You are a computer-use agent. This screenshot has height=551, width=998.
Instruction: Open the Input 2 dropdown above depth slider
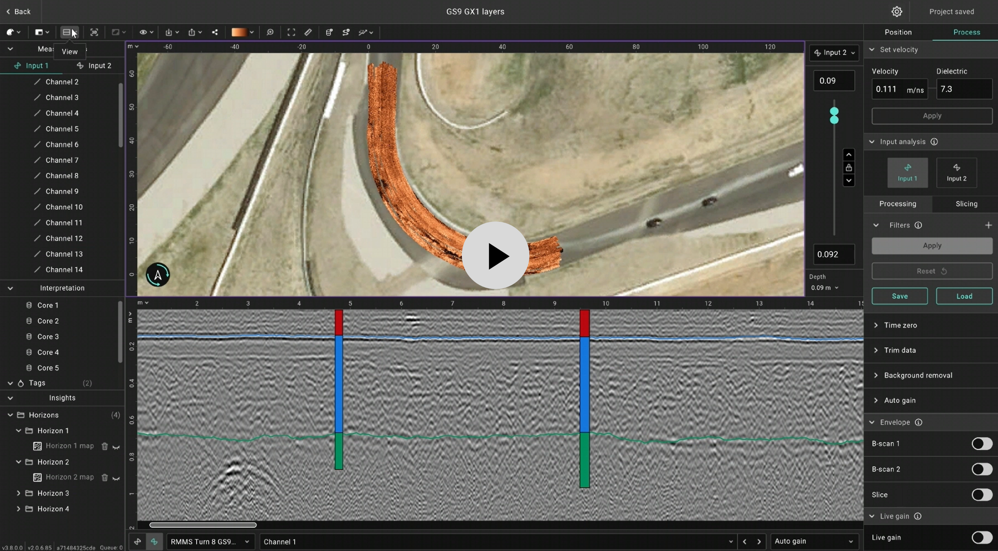(834, 53)
